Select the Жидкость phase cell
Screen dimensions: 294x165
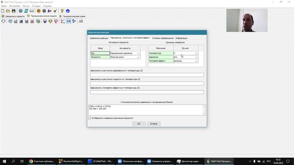click(100, 57)
